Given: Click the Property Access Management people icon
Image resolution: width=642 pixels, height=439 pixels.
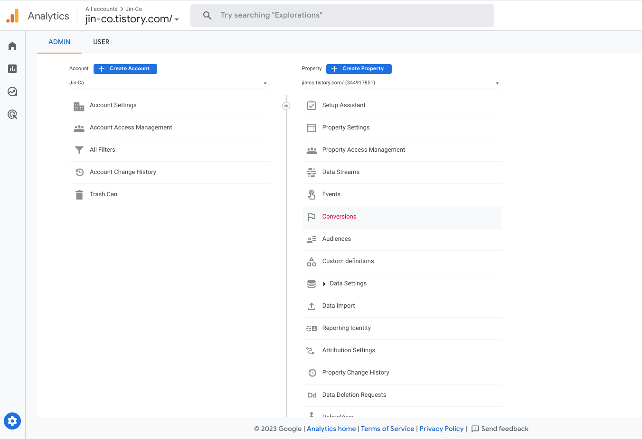Looking at the screenshot, I should (312, 150).
